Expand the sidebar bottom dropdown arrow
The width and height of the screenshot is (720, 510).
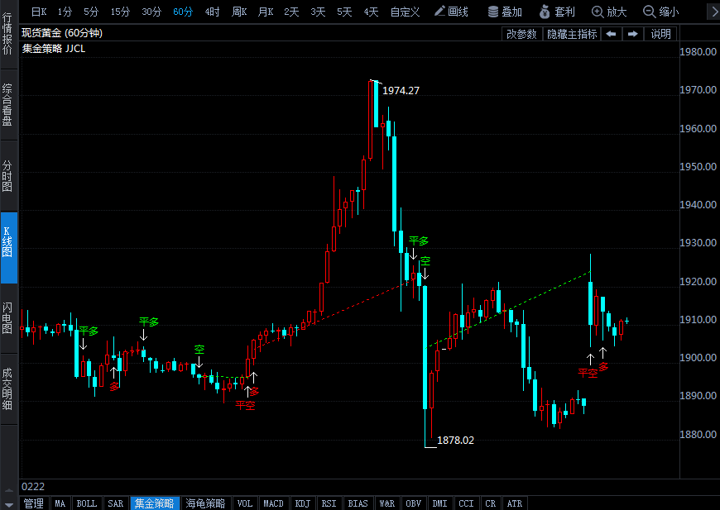point(9,504)
